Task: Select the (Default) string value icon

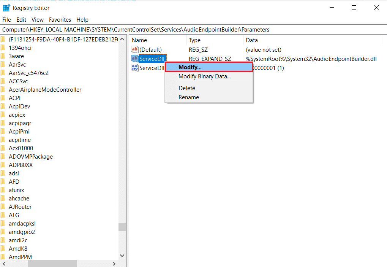Action: 135,50
